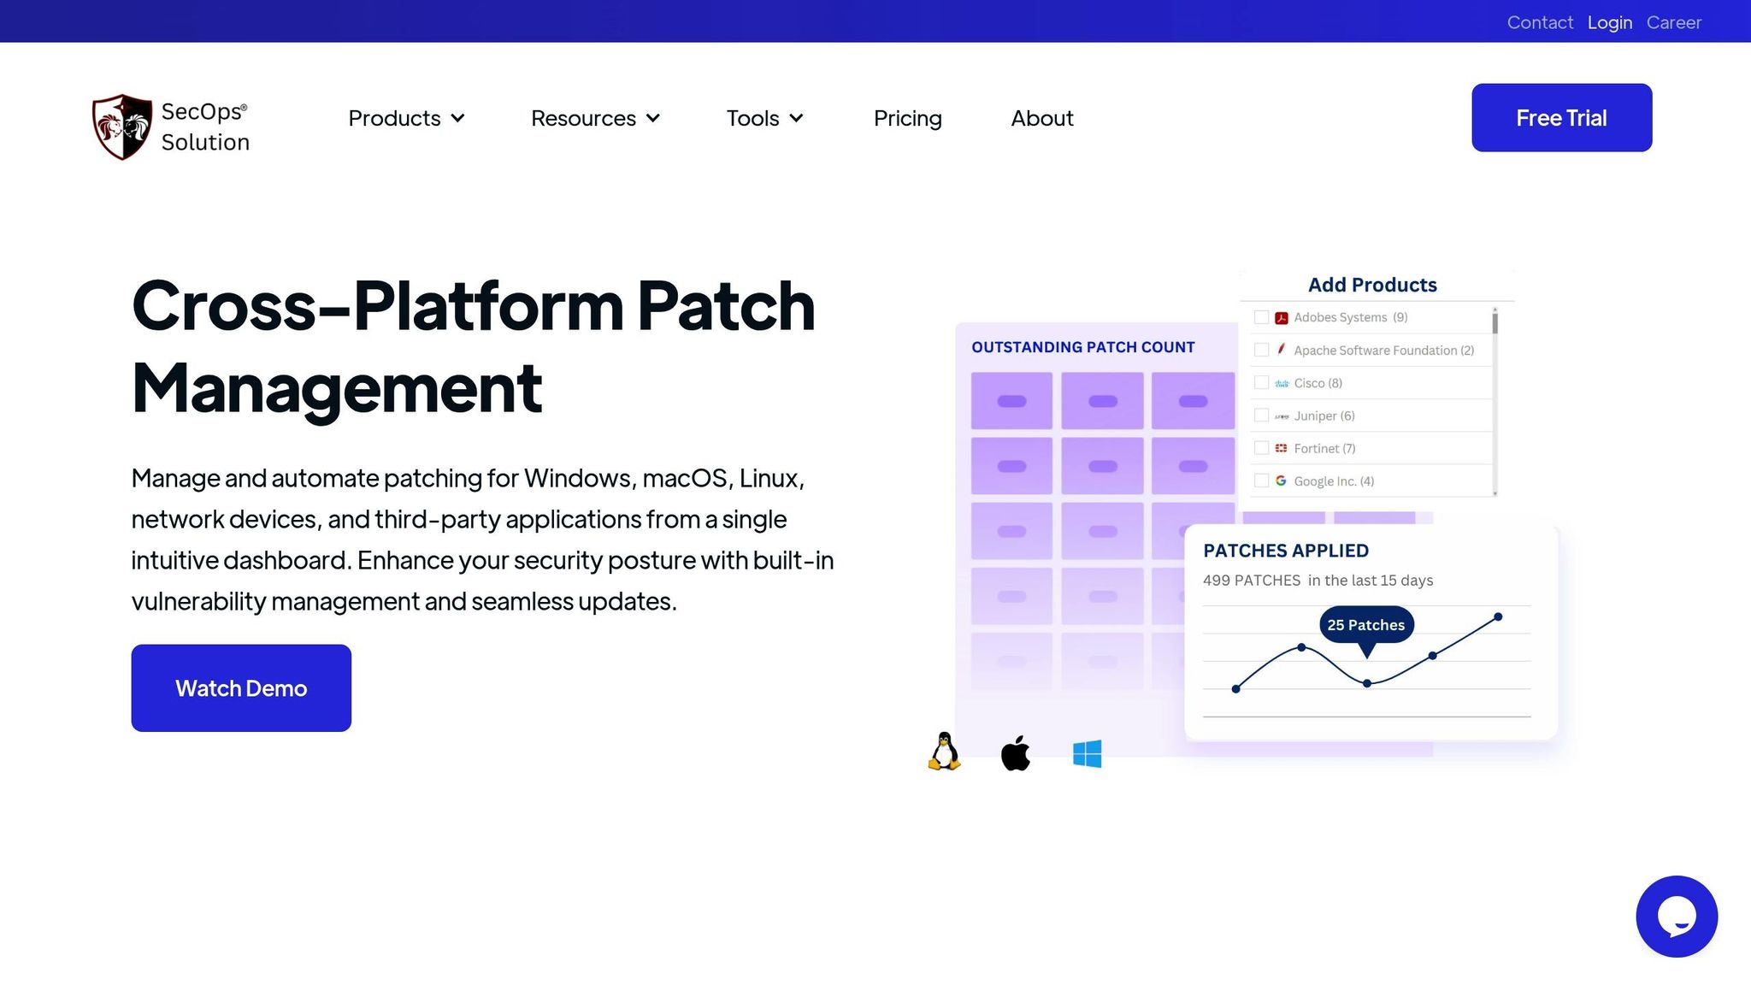Open the Pricing page
Screen dimensions: 1751x985
(907, 118)
